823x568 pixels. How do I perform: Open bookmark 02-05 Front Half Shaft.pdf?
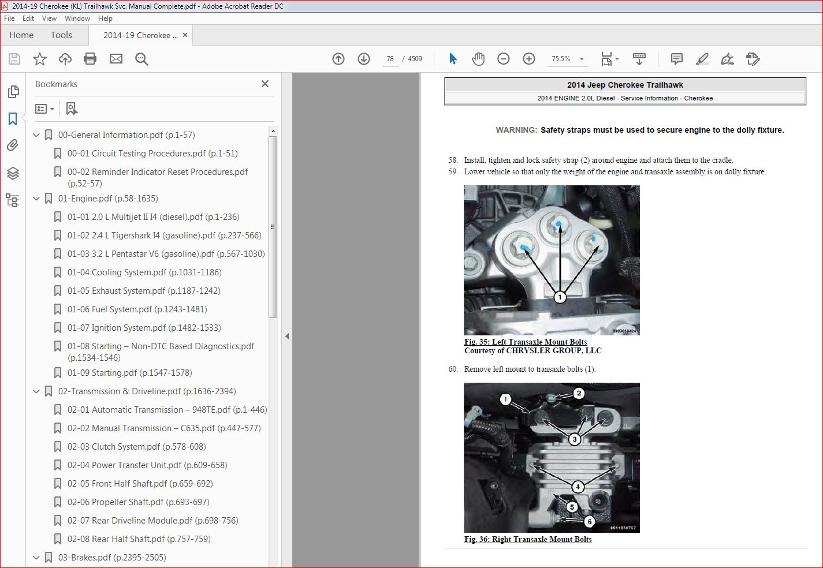[140, 484]
